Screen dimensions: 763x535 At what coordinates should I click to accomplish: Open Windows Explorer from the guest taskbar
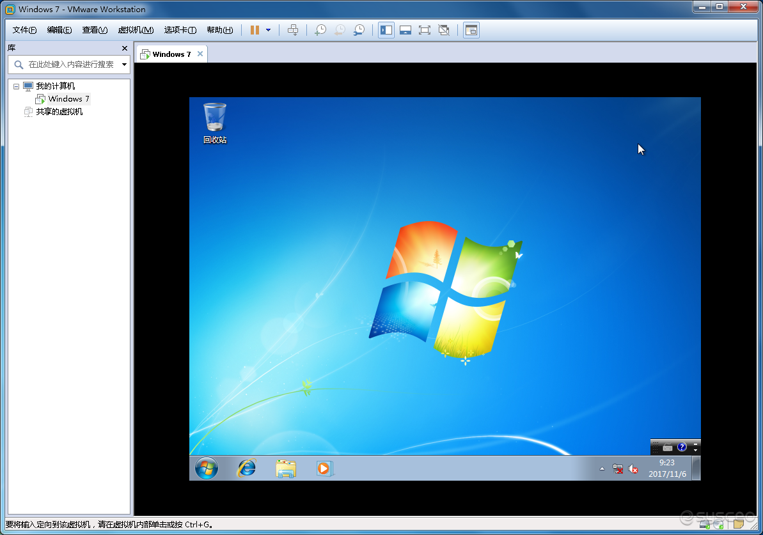coord(286,469)
